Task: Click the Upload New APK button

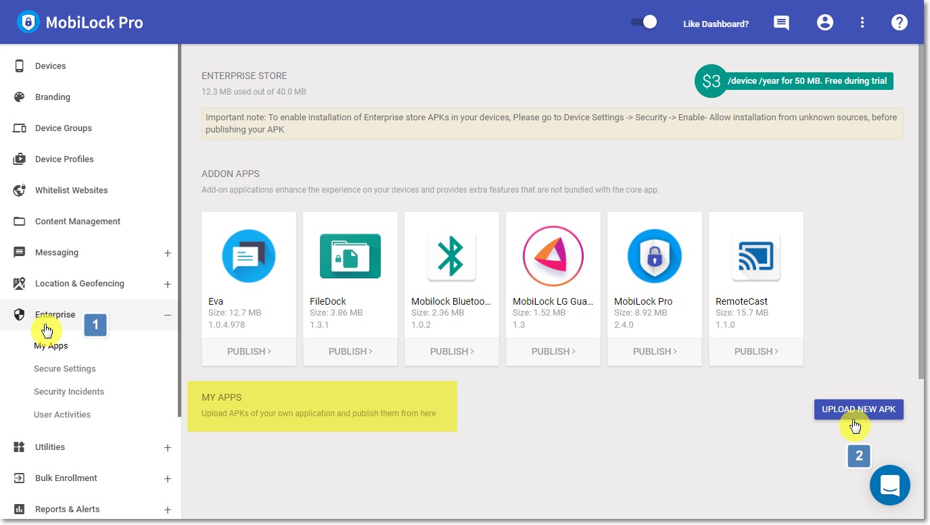Action: pos(859,409)
